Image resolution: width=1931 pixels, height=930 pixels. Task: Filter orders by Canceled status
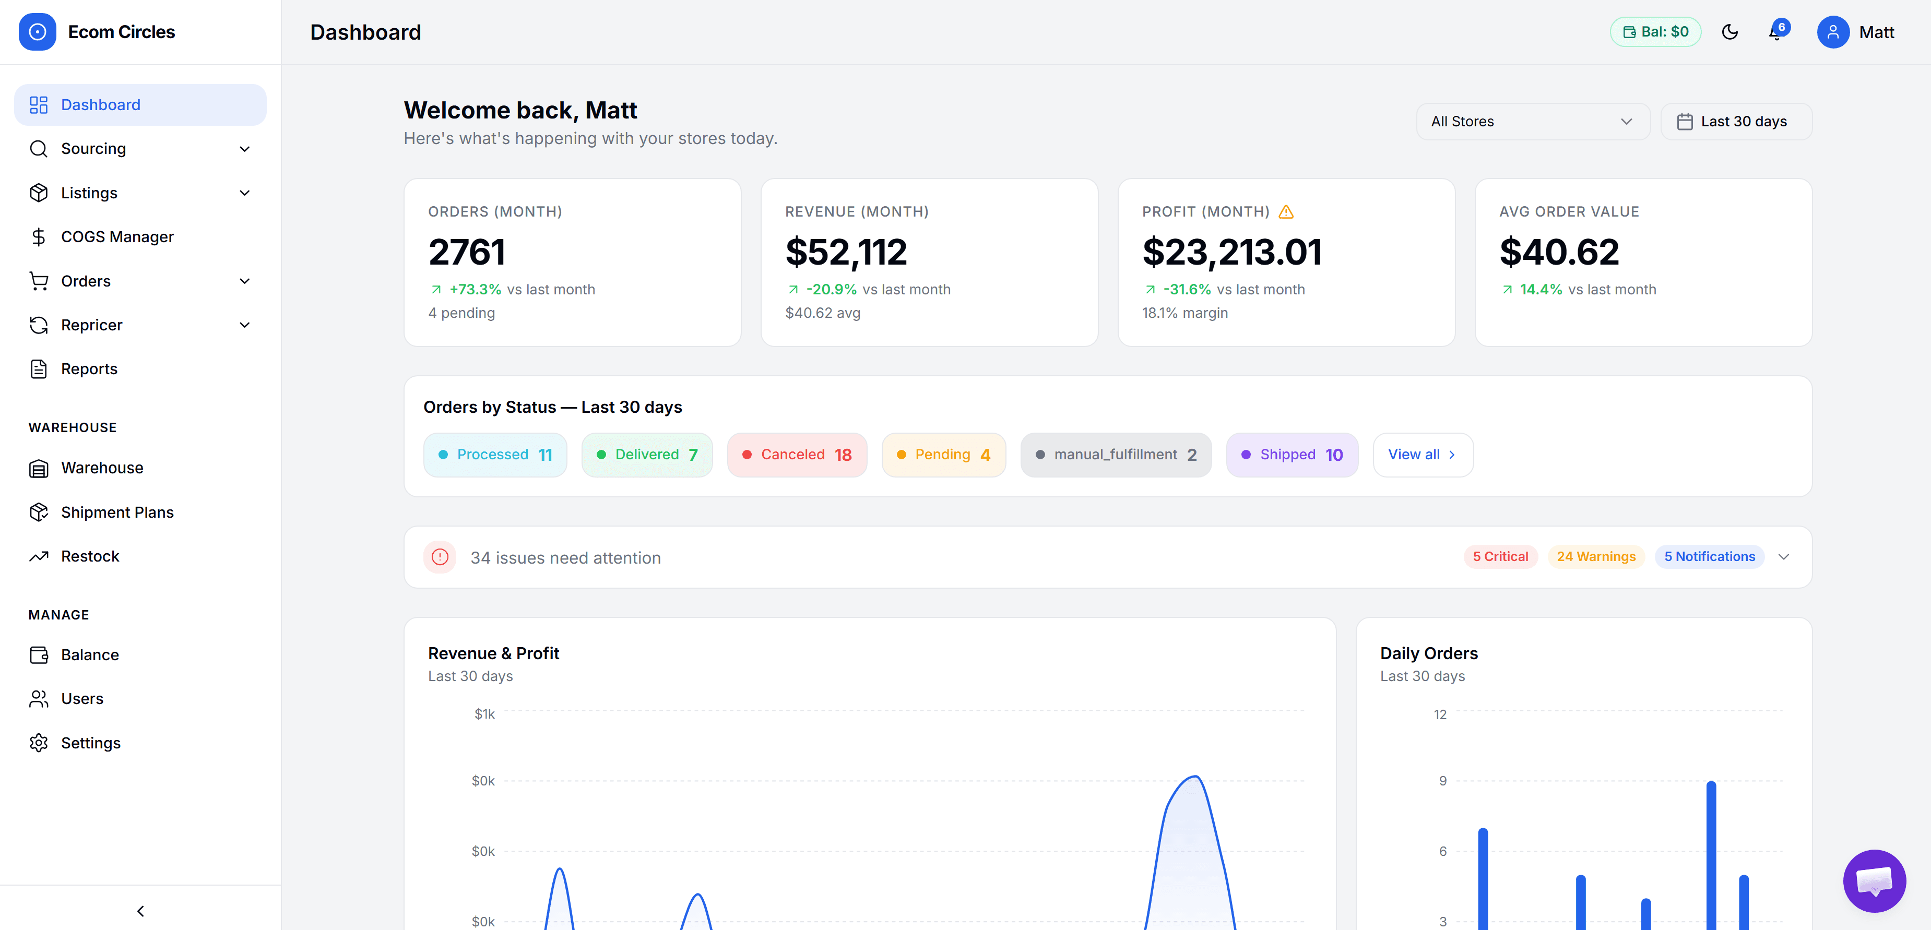(797, 454)
